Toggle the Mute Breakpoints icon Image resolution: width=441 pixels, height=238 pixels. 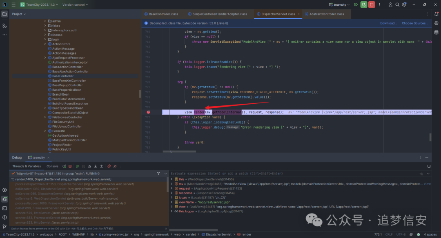115,166
